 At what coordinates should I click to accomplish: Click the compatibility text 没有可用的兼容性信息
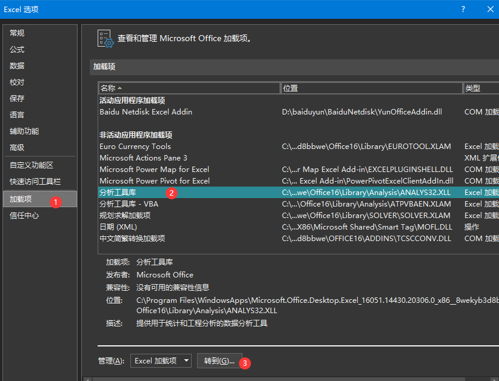pyautogui.click(x=173, y=288)
